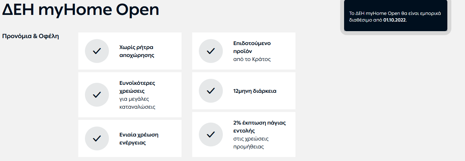This screenshot has height=161, width=465.
Task: Click the checkmark icon beside Χωρίς ρήτρα αποχώρησης
Action: (x=97, y=51)
